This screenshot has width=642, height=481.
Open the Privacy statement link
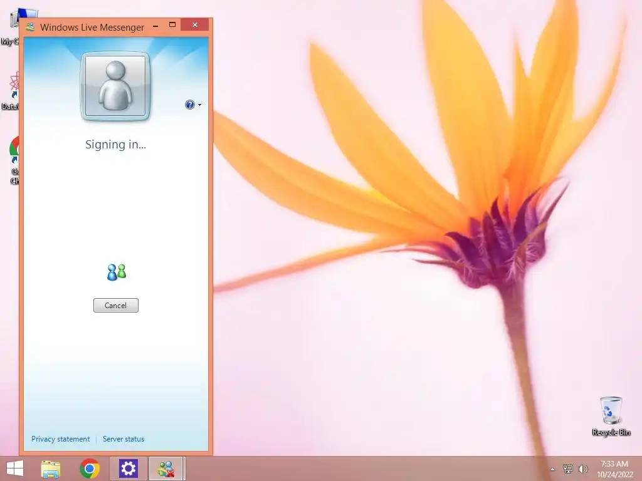point(61,439)
